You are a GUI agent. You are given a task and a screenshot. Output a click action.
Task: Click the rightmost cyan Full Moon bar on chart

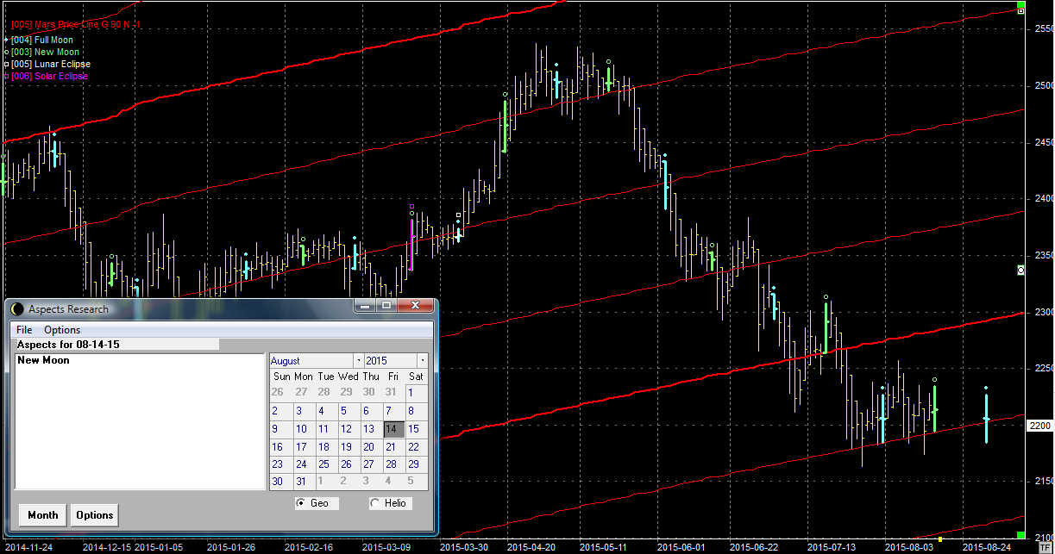click(986, 418)
